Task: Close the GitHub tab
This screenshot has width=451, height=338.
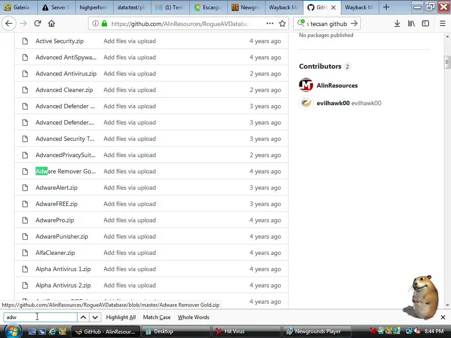Action: [333, 7]
